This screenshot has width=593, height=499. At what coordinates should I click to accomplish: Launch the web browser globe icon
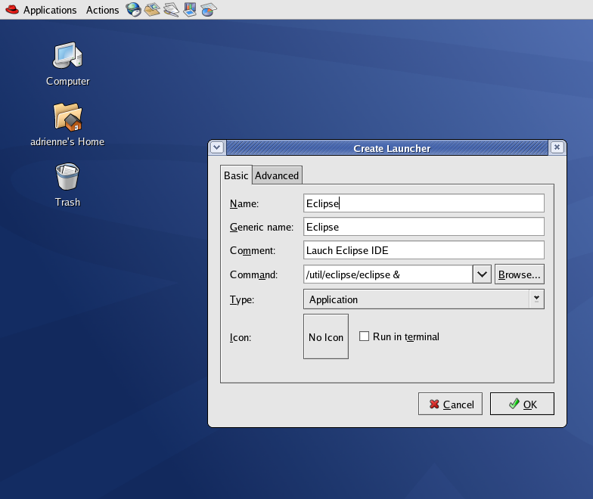[133, 10]
